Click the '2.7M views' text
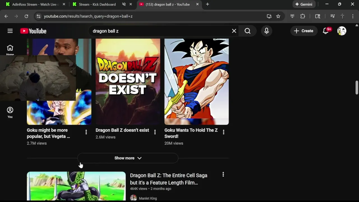Viewport: 359px width, 202px height. 37,143
